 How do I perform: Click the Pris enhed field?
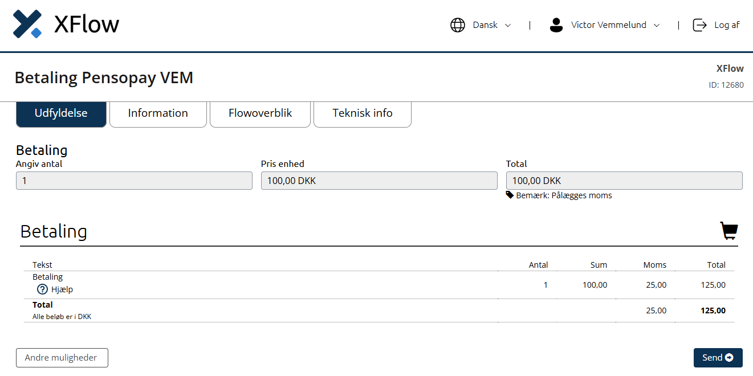pyautogui.click(x=379, y=181)
